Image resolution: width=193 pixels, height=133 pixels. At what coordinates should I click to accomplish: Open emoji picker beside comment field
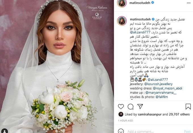coord(121,131)
